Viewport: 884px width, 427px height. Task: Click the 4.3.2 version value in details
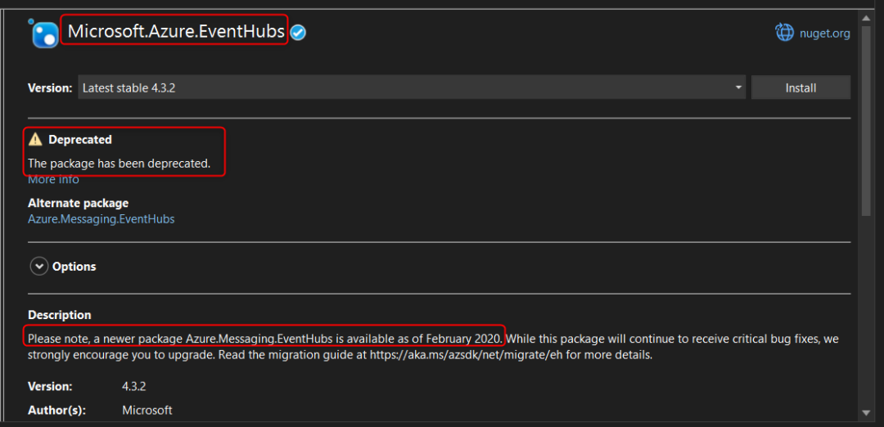click(x=134, y=386)
